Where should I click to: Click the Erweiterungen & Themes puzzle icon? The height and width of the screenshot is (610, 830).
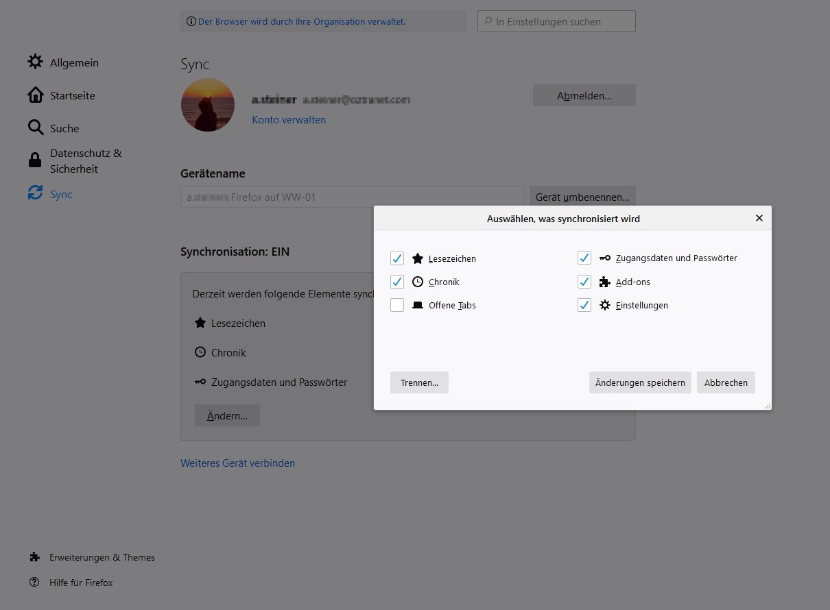click(35, 557)
